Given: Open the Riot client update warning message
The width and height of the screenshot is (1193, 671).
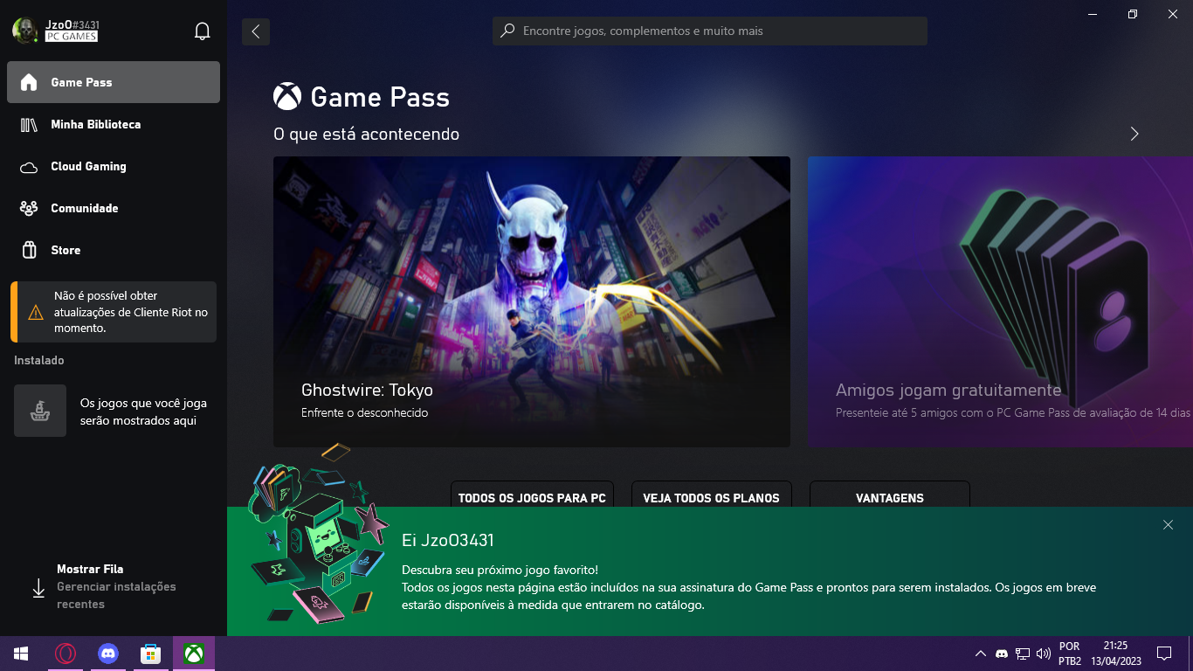Looking at the screenshot, I should pyautogui.click(x=114, y=312).
